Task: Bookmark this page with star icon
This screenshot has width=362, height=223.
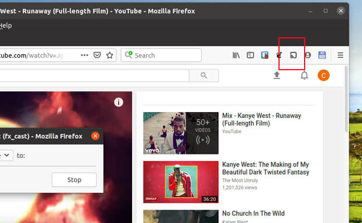Action: pyautogui.click(x=110, y=55)
